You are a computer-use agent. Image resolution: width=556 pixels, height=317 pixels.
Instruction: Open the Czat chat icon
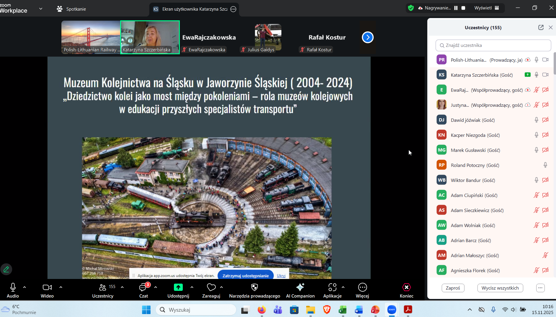point(143,287)
